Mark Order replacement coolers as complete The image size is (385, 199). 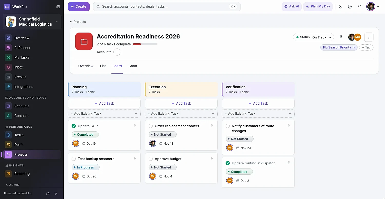(x=151, y=126)
